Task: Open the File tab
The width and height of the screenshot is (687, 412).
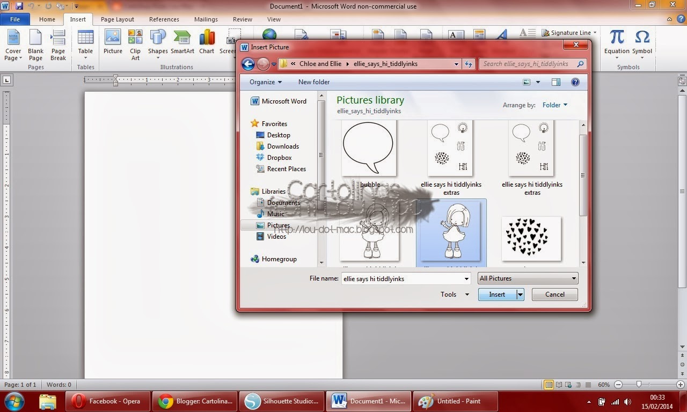Action: 15,19
